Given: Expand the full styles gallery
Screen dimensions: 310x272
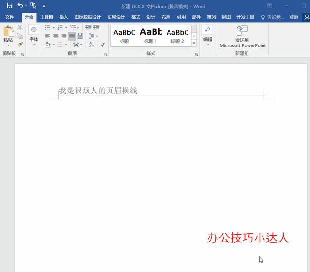Looking at the screenshot, I should tap(194, 43).
